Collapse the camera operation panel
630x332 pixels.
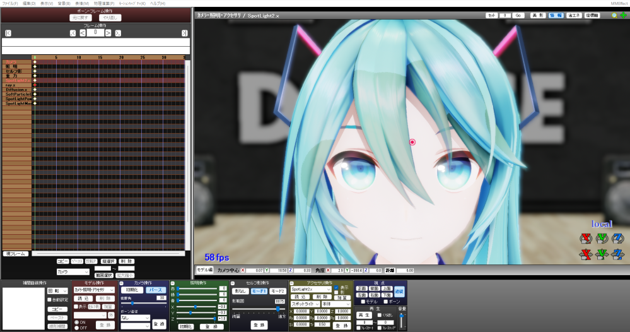(122, 283)
